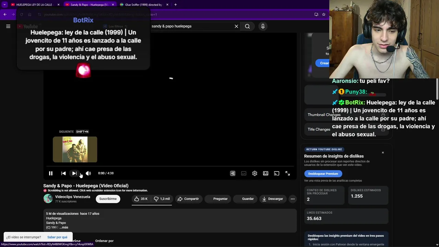Open the Ordenar por comment sorting
The height and width of the screenshot is (247, 439).
pyautogui.click(x=104, y=241)
